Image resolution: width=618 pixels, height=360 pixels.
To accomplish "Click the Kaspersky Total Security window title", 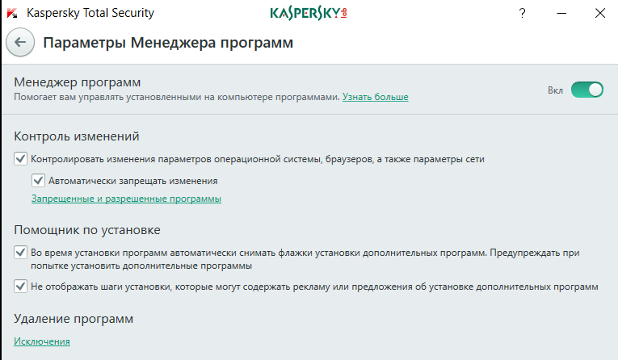I will pyautogui.click(x=90, y=13).
